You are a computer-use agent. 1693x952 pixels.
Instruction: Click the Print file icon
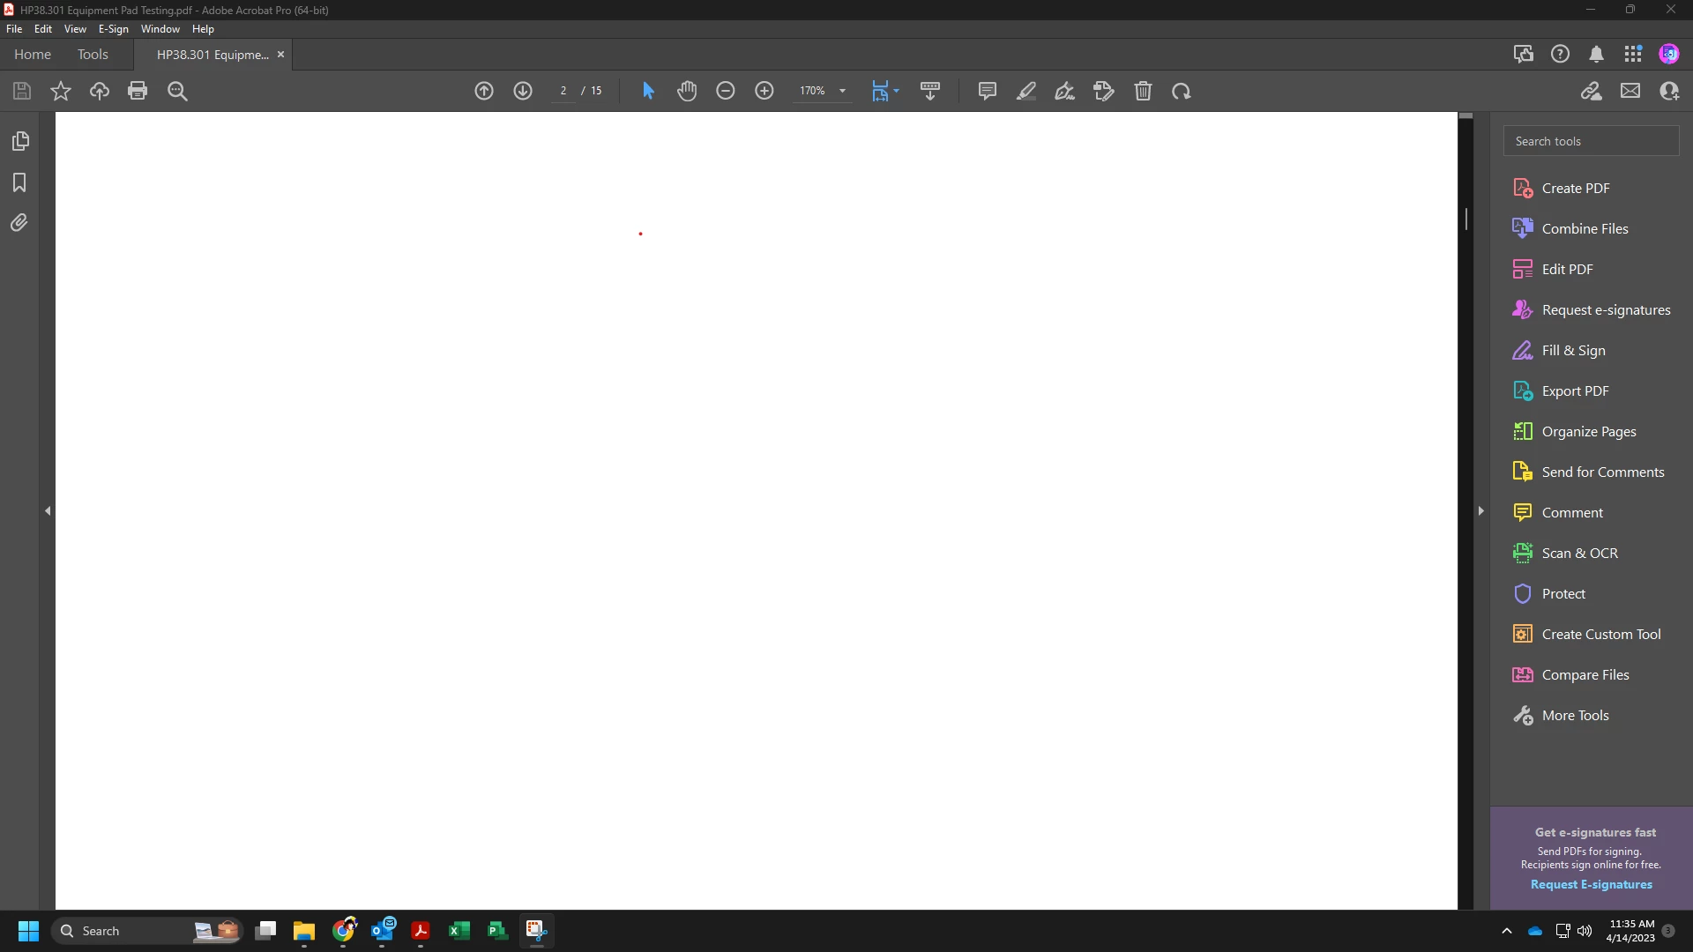(x=138, y=91)
